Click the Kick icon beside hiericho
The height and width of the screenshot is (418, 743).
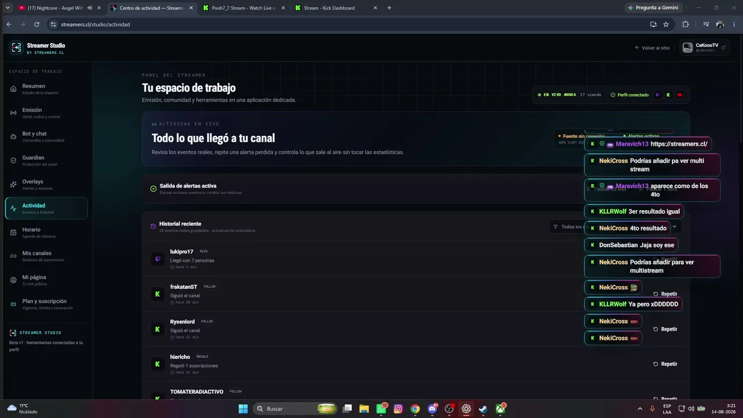point(157,364)
